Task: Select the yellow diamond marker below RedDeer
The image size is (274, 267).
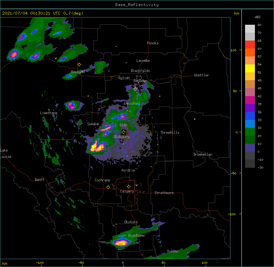Action: pos(135,89)
